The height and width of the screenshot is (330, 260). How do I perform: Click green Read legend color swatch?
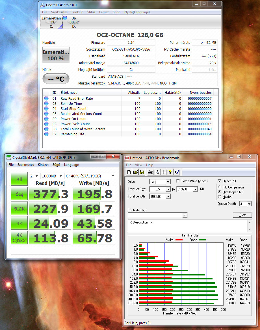[x=203, y=240]
